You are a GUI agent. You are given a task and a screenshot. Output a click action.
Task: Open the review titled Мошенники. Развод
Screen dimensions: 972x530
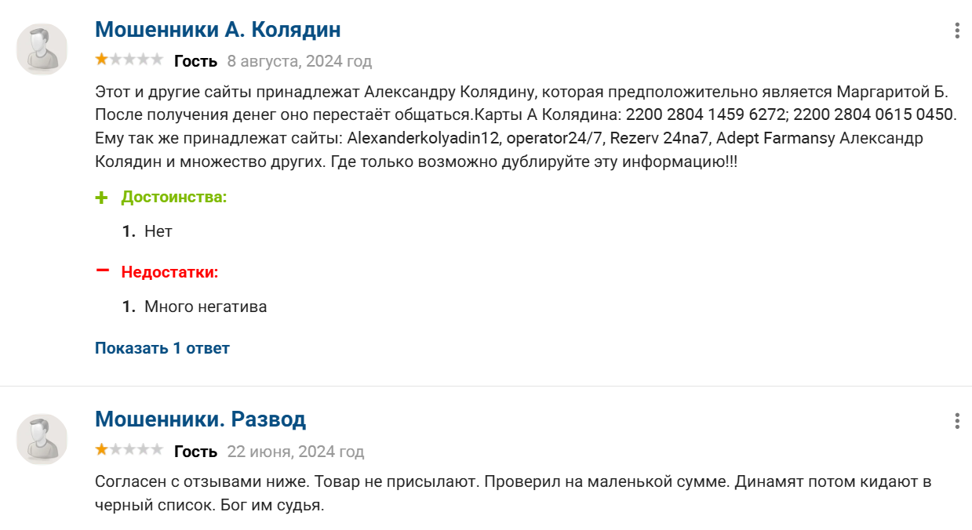click(199, 419)
